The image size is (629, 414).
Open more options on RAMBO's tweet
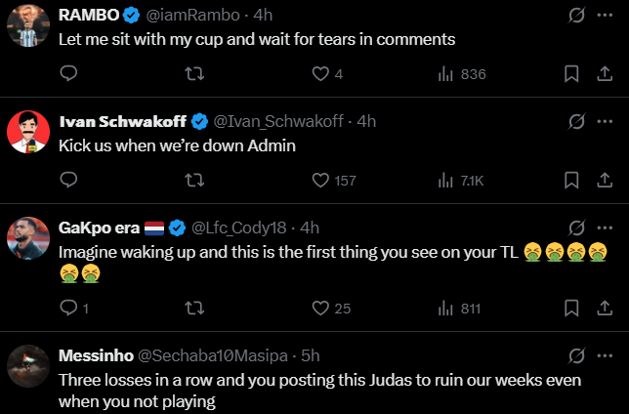coord(605,16)
